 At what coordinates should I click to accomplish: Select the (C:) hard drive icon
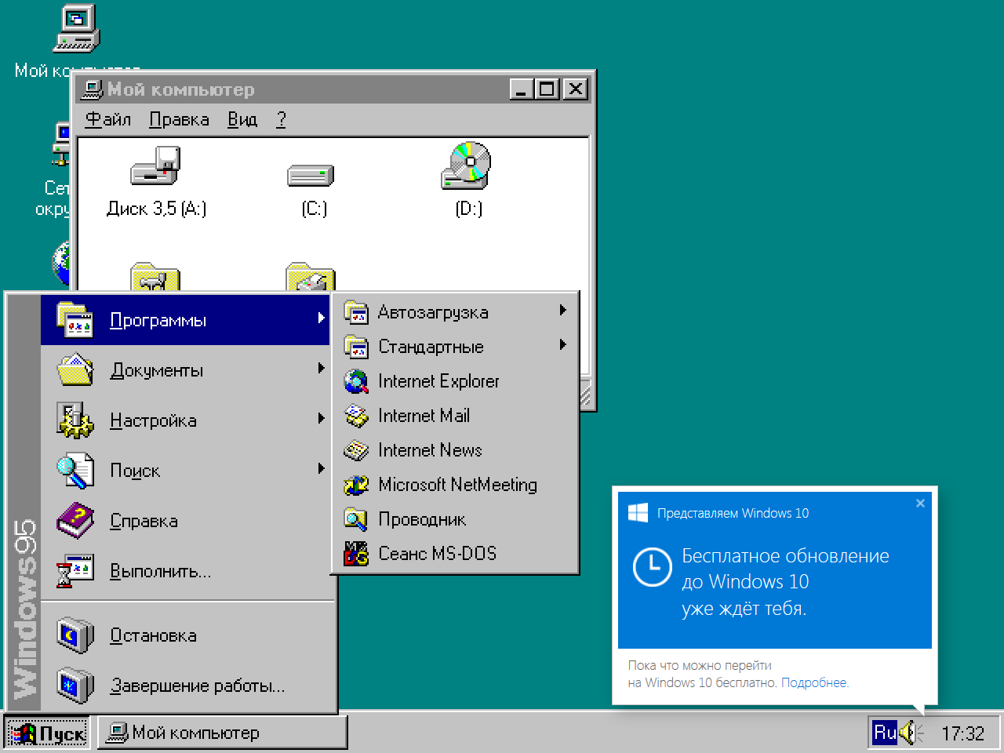(x=311, y=174)
